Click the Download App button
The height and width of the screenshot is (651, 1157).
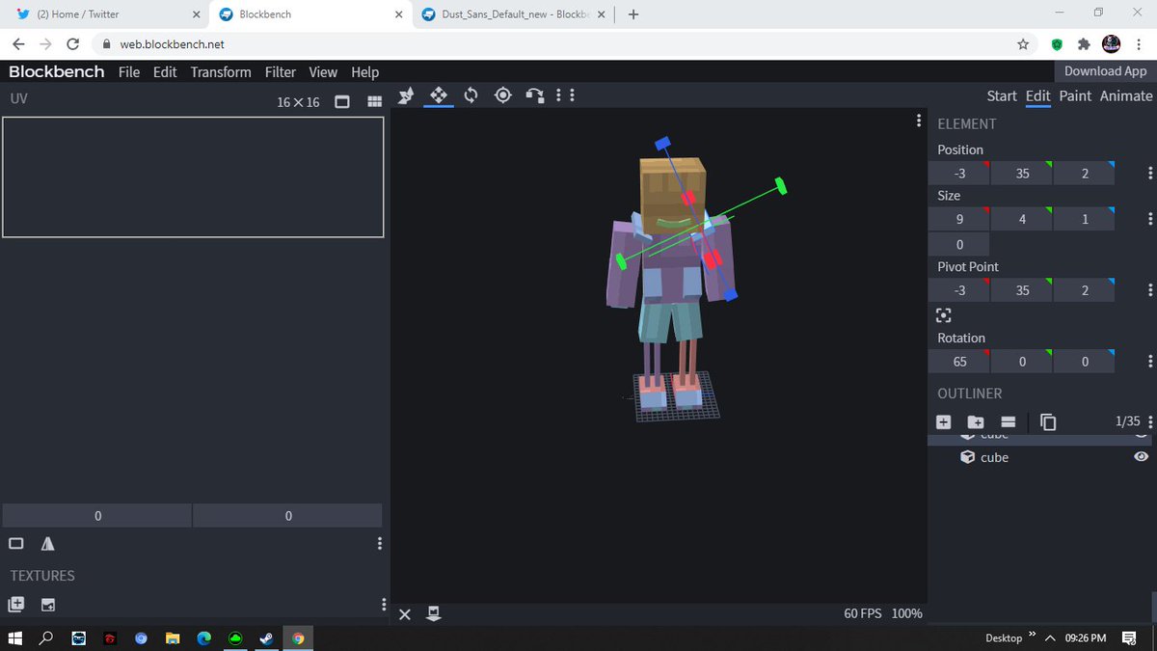(1104, 70)
